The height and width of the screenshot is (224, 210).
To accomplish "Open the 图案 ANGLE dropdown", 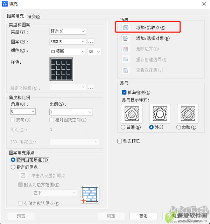I will (68, 42).
